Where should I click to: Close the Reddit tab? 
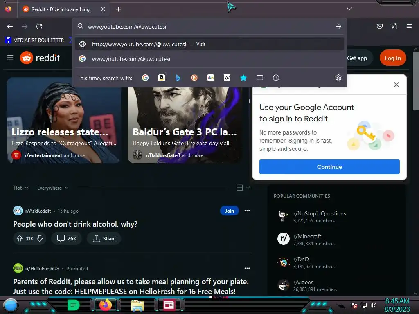click(103, 9)
